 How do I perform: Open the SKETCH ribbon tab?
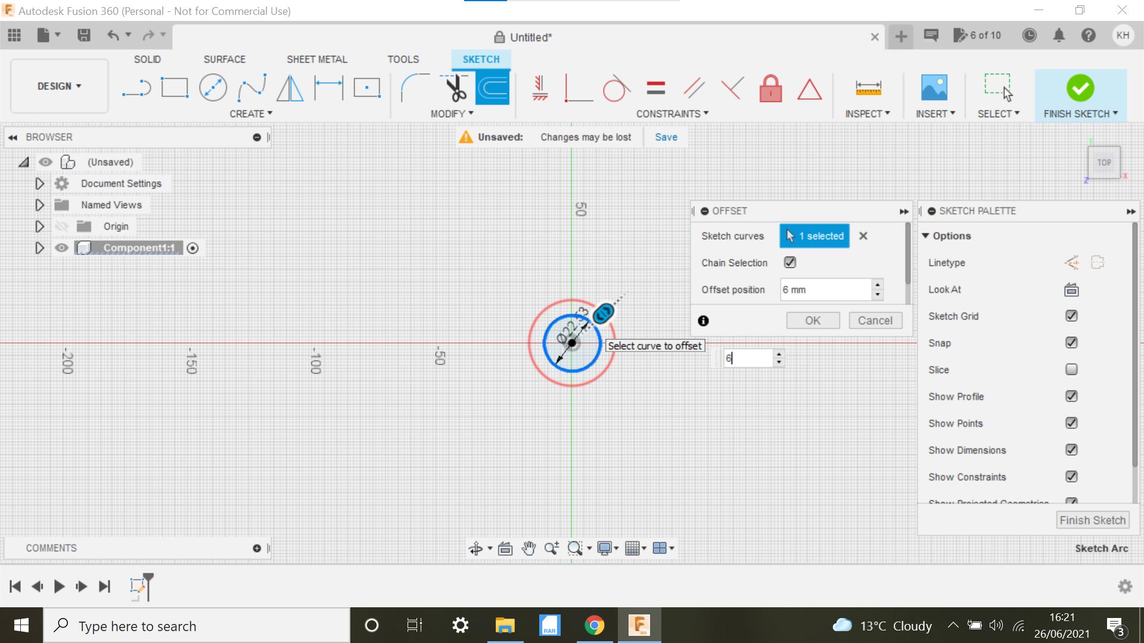pos(480,59)
